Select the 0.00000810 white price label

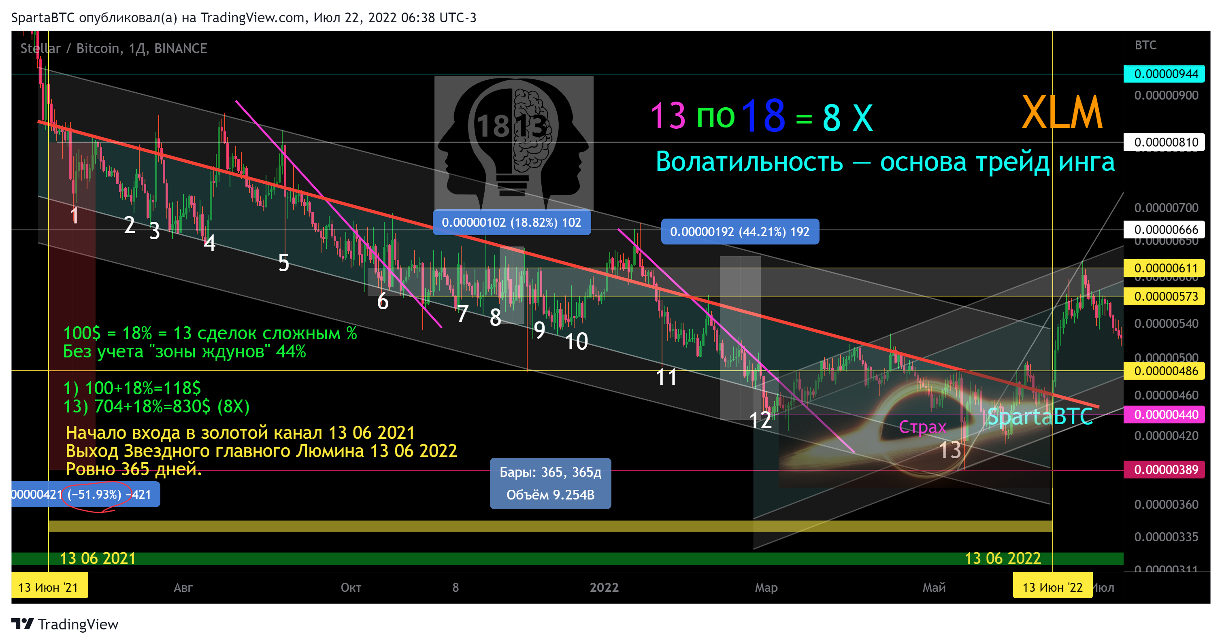coord(1164,142)
